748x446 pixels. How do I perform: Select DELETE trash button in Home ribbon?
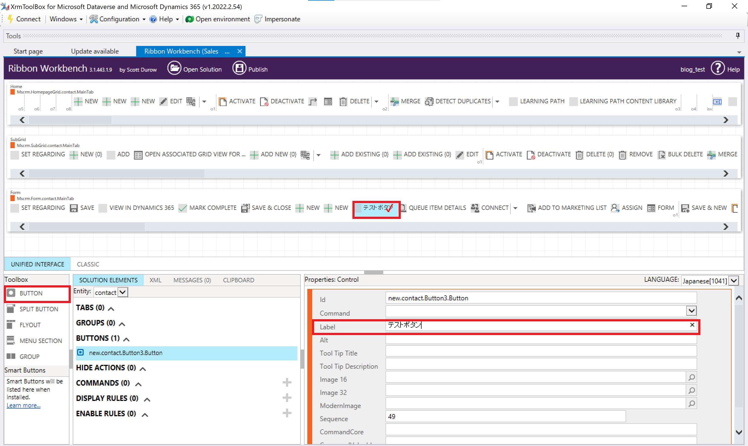(355, 101)
